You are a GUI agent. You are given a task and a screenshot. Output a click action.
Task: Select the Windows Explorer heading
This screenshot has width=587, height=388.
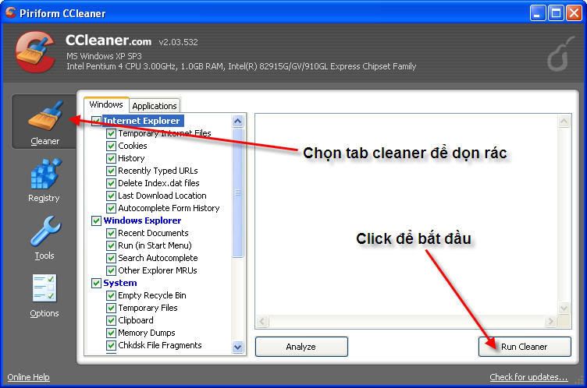pos(142,220)
